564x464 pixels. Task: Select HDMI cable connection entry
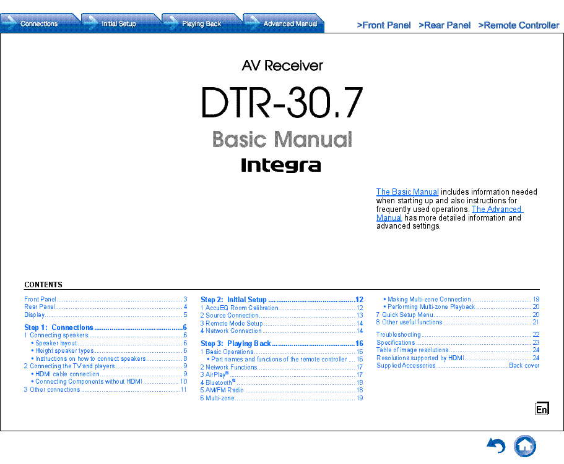click(67, 374)
